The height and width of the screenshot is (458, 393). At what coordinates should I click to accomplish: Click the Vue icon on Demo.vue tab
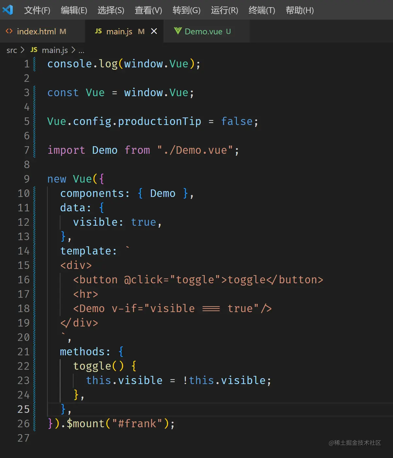point(178,31)
